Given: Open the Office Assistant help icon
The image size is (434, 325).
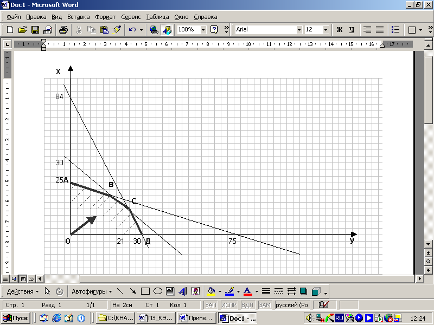Looking at the screenshot, I should click(214, 30).
